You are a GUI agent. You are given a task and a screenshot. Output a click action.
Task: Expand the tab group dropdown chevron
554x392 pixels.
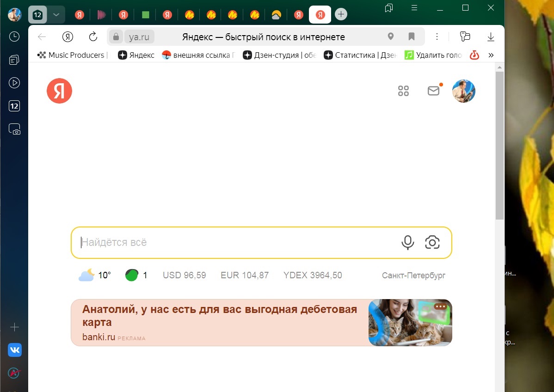56,15
